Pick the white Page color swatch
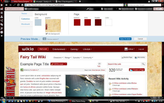Viewport: 164px width, 103px height. coord(109,22)
